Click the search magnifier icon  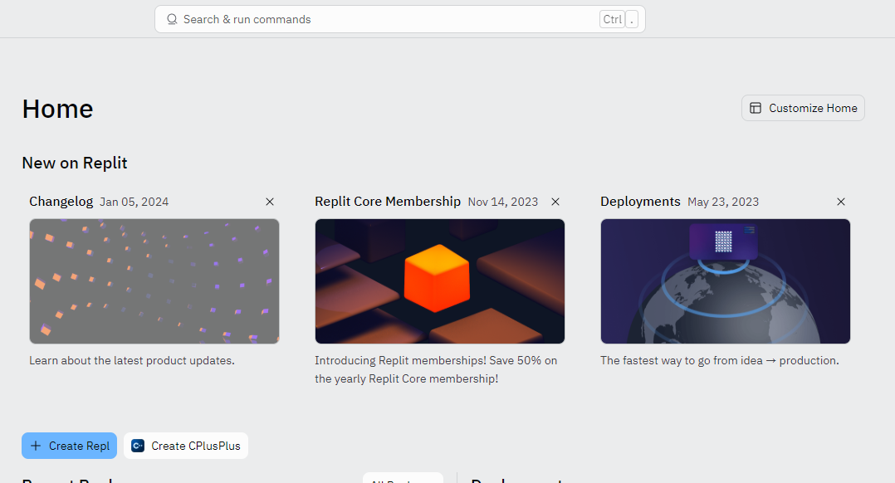click(x=172, y=19)
